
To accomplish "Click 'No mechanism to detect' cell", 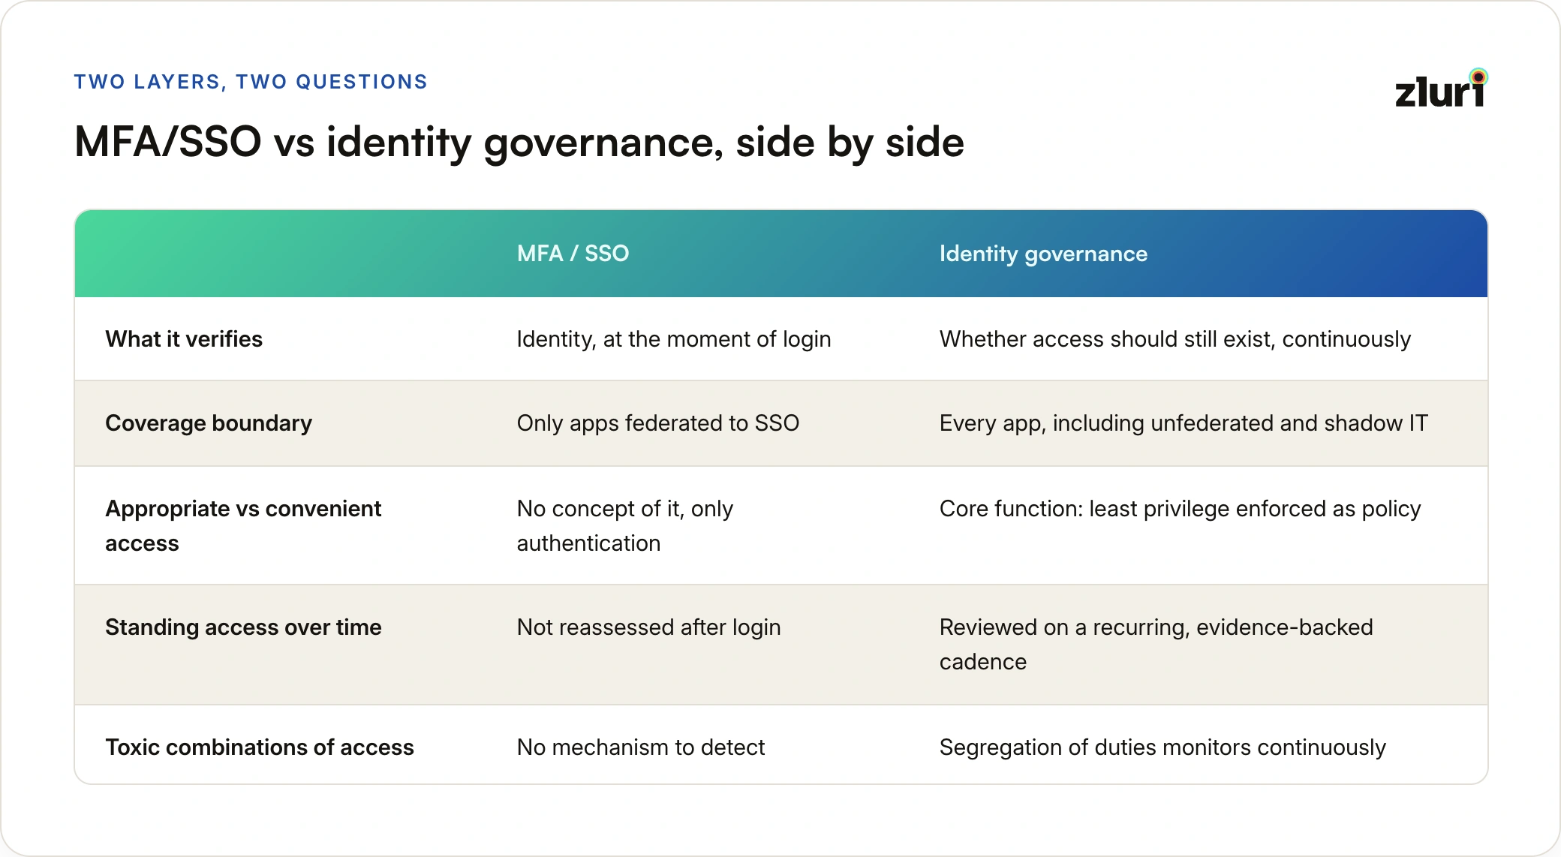I will tap(641, 747).
